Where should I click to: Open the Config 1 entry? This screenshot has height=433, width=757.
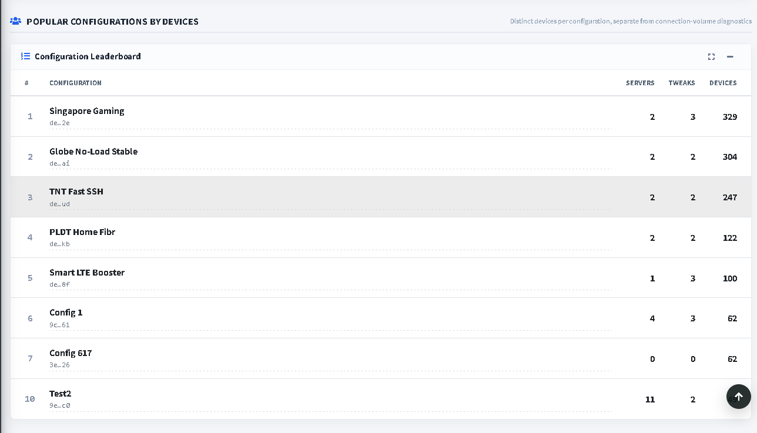pyautogui.click(x=66, y=313)
